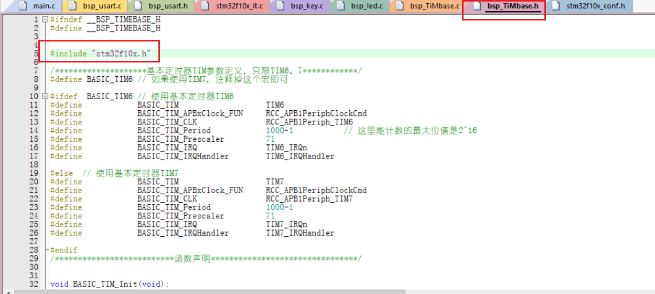The width and height of the screenshot is (655, 294).
Task: Click BASIC_TIM_APBxClock_FUN on line 12
Action: 190,113
